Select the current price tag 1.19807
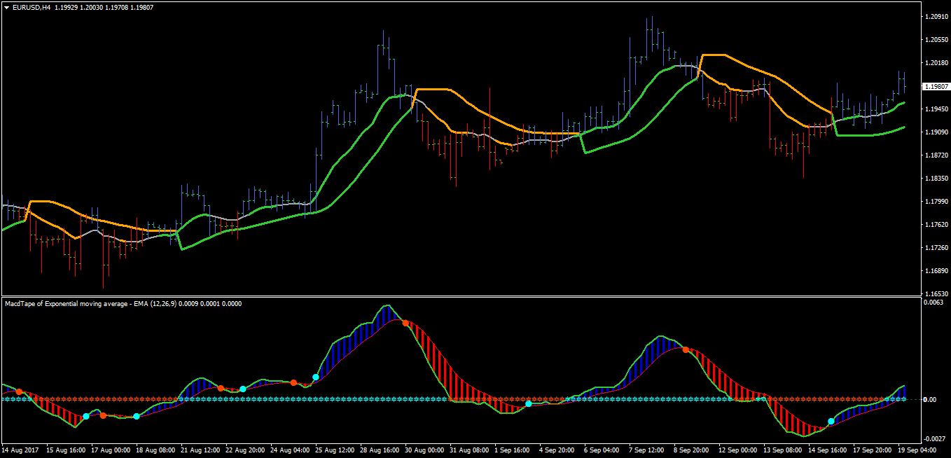The height and width of the screenshot is (458, 951). pyautogui.click(x=936, y=86)
